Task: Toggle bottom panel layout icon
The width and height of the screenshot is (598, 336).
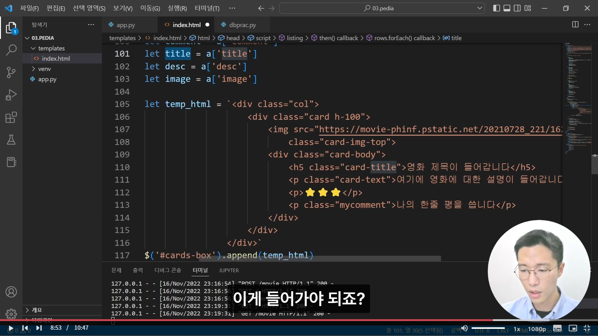Action: [507, 8]
